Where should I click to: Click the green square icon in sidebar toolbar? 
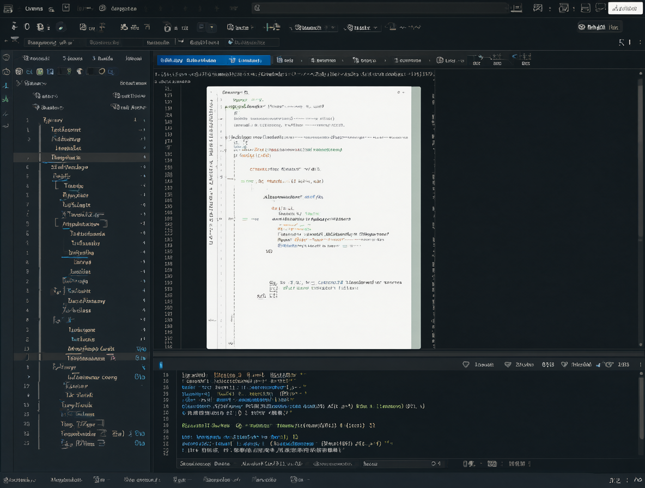(39, 71)
